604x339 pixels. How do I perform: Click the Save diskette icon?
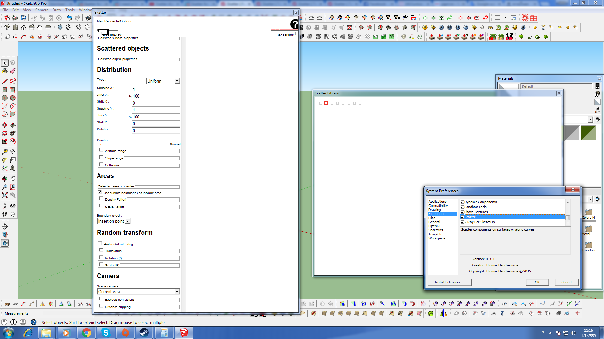point(24,18)
